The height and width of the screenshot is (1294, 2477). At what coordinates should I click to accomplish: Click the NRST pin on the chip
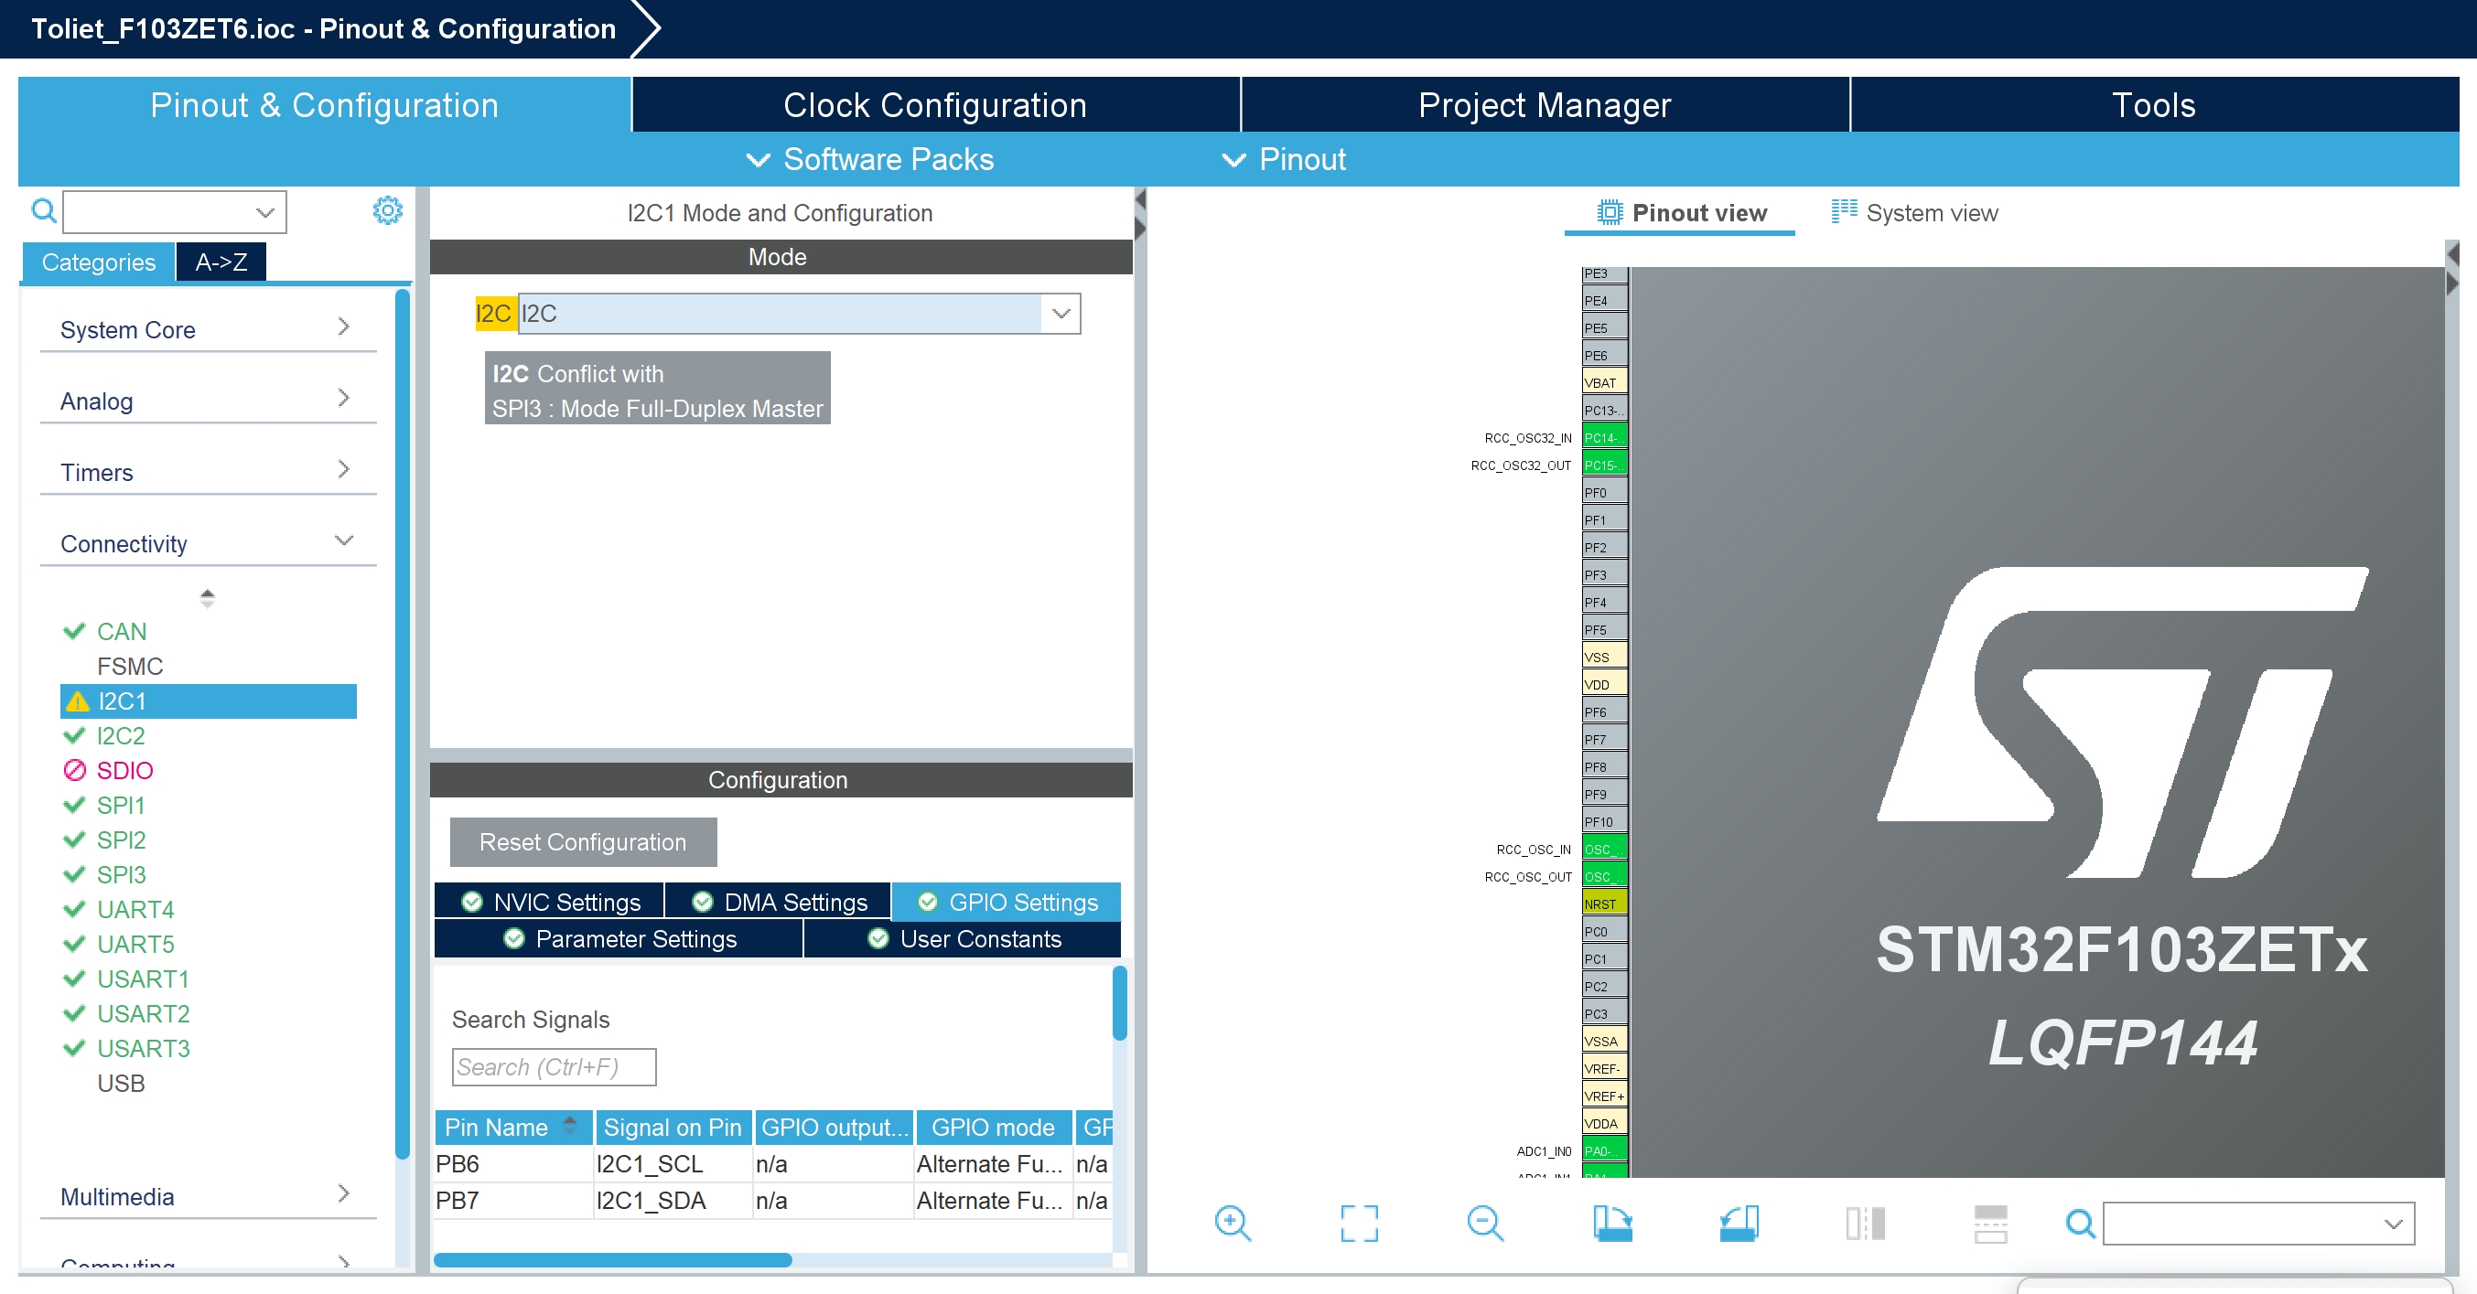pyautogui.click(x=1604, y=903)
